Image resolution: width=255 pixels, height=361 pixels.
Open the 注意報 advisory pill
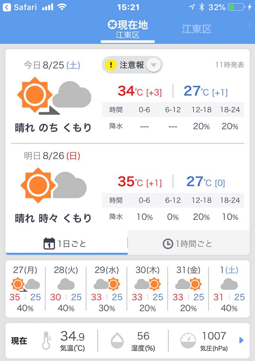tap(132, 65)
